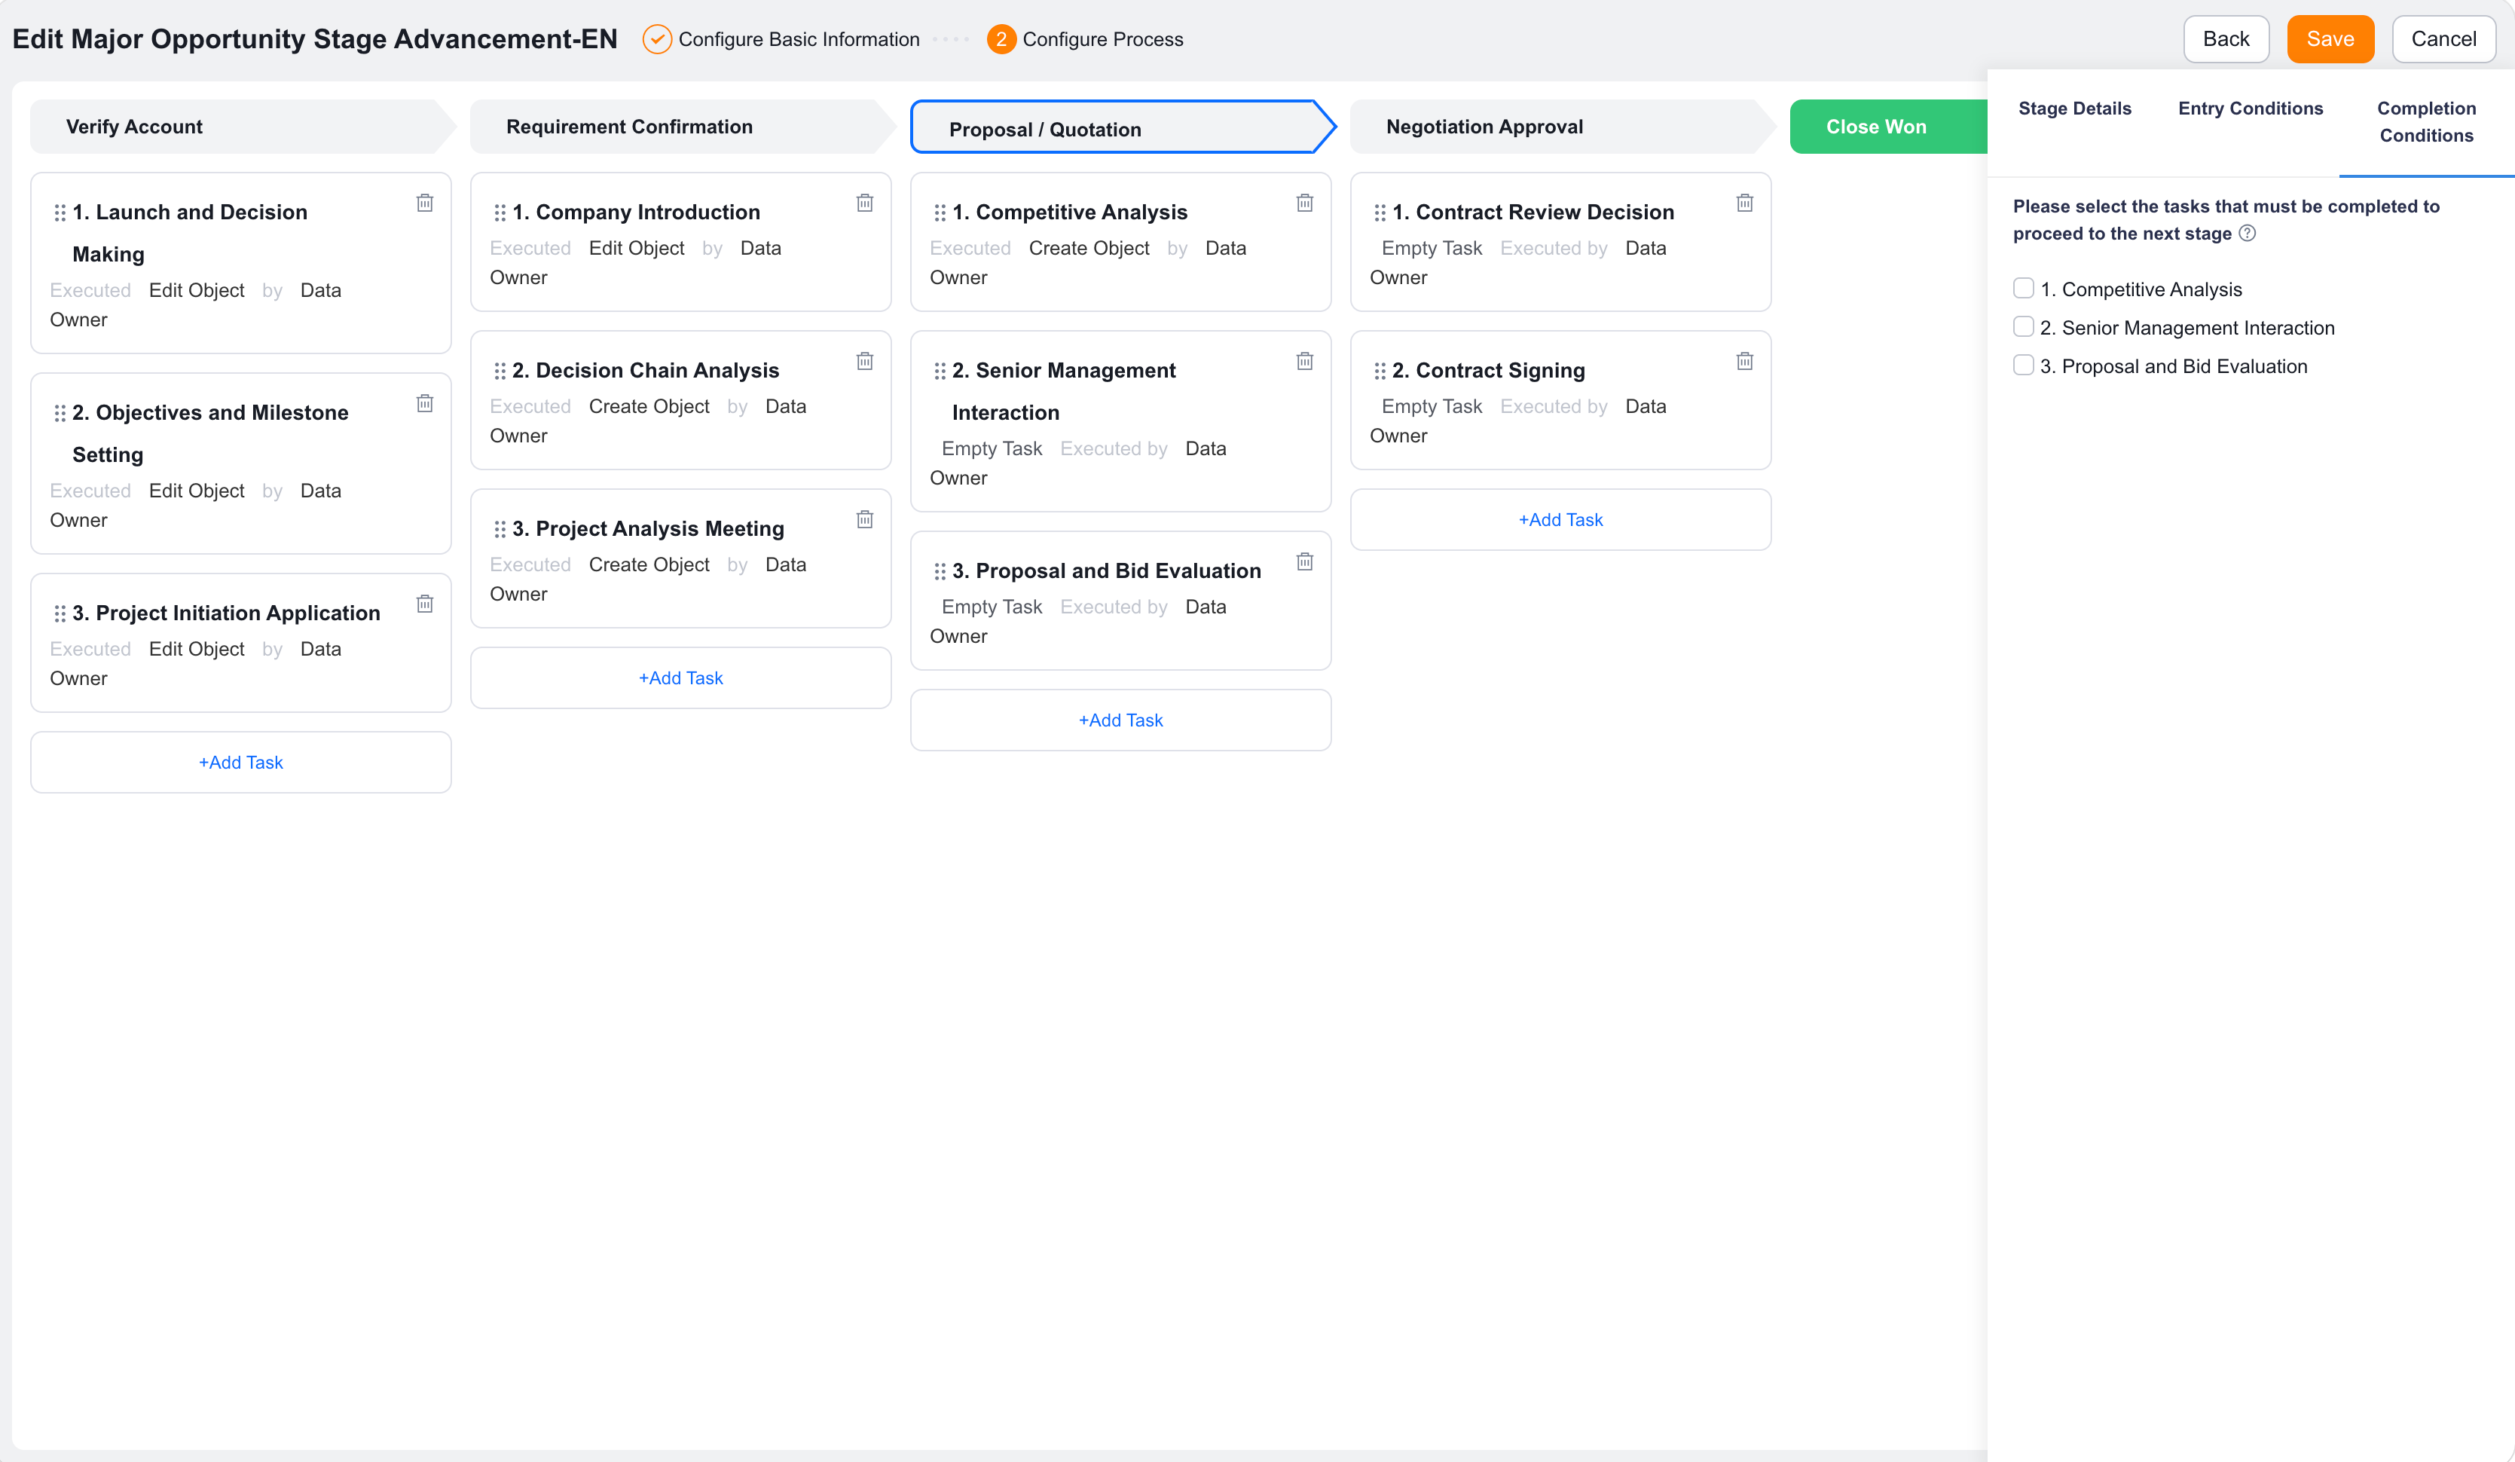Select the Completion Conditions tab
Viewport: 2515px width, 1462px height.
(2426, 122)
